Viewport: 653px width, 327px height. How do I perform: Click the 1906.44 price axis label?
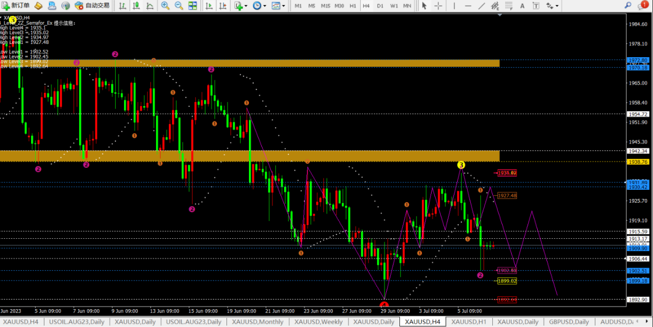(x=638, y=259)
